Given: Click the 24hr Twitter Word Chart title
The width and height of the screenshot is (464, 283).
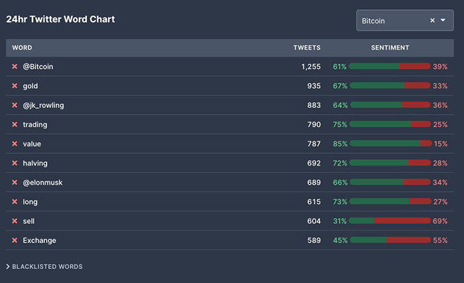Looking at the screenshot, I should click(x=60, y=19).
